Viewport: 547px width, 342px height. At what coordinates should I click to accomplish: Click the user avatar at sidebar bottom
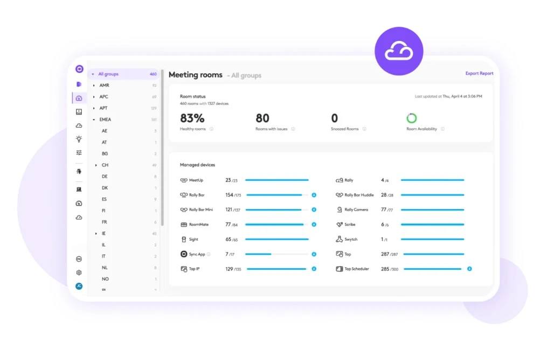pos(79,286)
